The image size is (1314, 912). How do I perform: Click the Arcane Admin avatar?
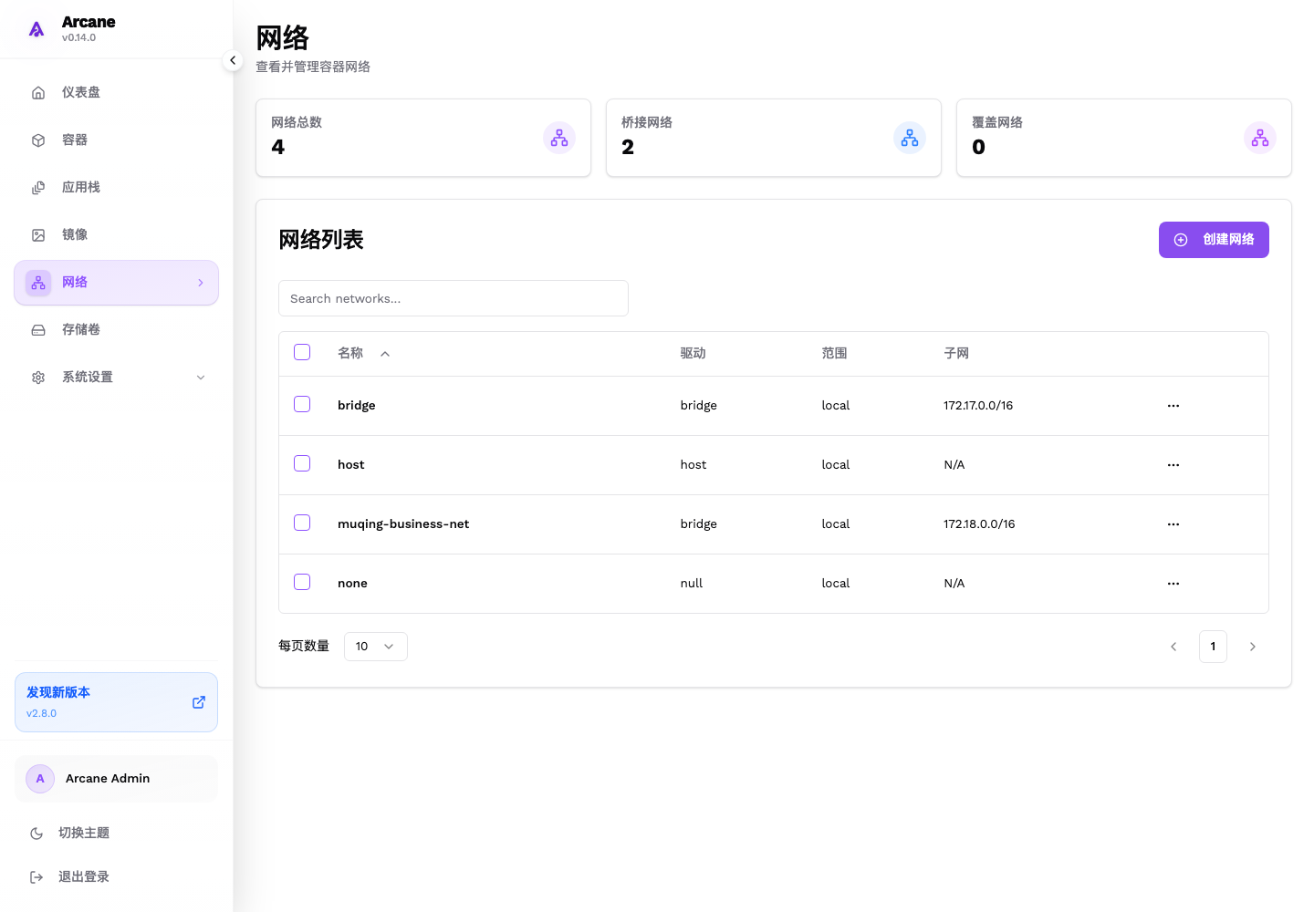coord(40,779)
